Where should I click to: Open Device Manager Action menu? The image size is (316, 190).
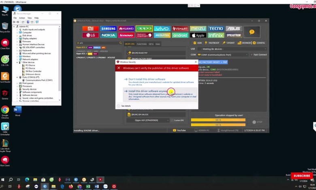[22, 18]
